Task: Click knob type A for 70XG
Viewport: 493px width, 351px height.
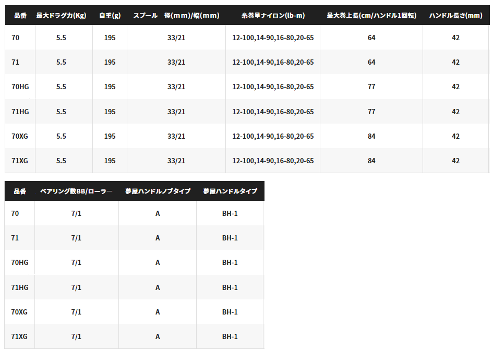Action: 158,312
